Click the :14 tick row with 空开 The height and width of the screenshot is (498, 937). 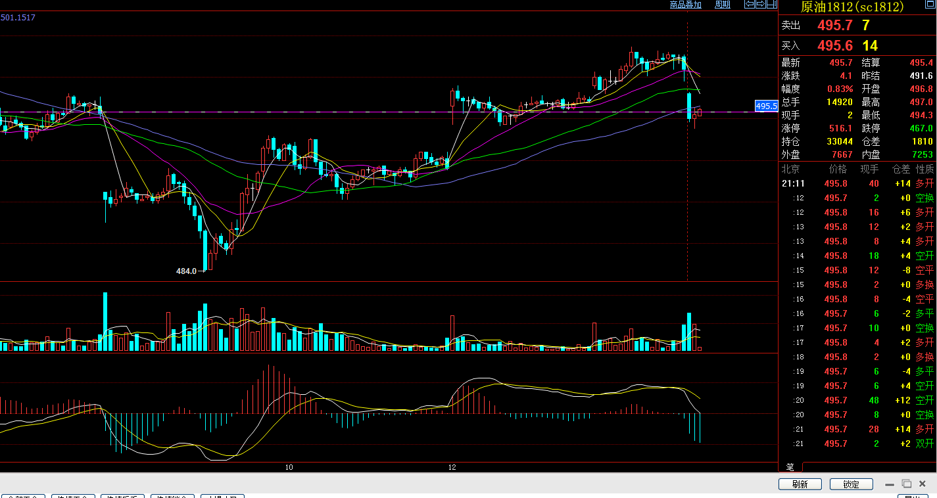pyautogui.click(x=857, y=256)
